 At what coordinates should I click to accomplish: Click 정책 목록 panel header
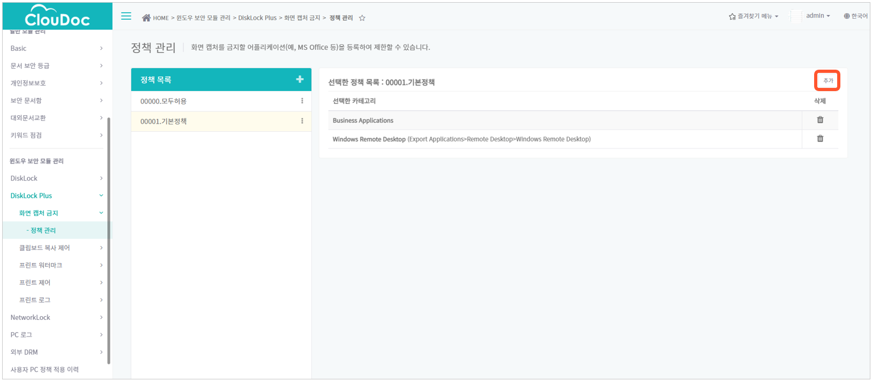coord(221,79)
